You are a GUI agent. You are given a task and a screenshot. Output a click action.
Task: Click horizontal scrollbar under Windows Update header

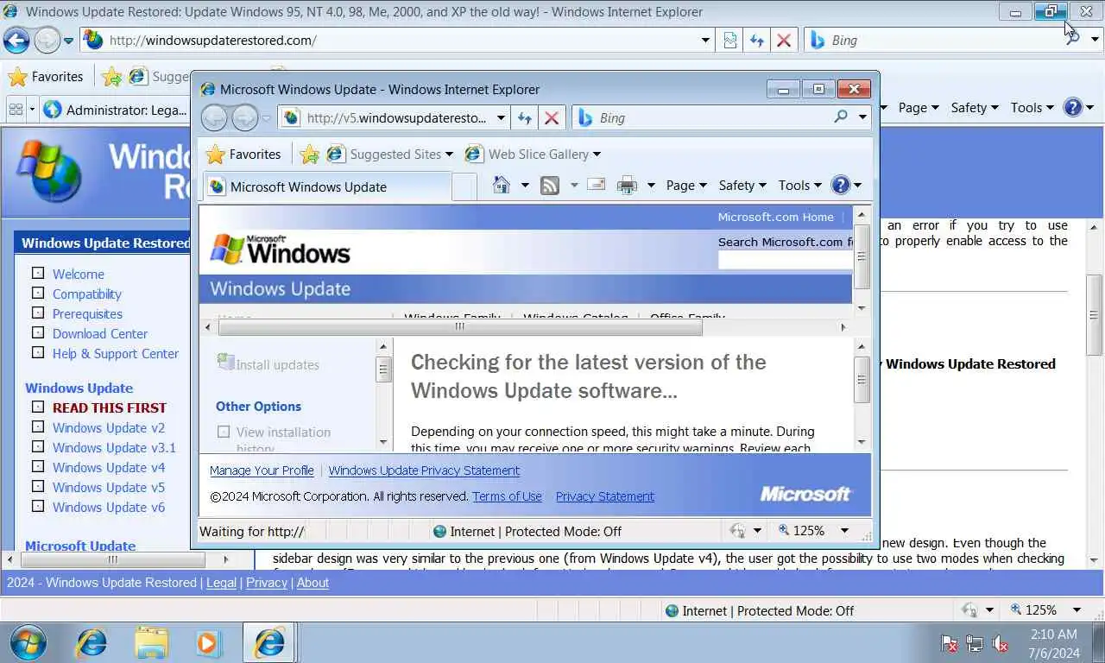coord(460,327)
